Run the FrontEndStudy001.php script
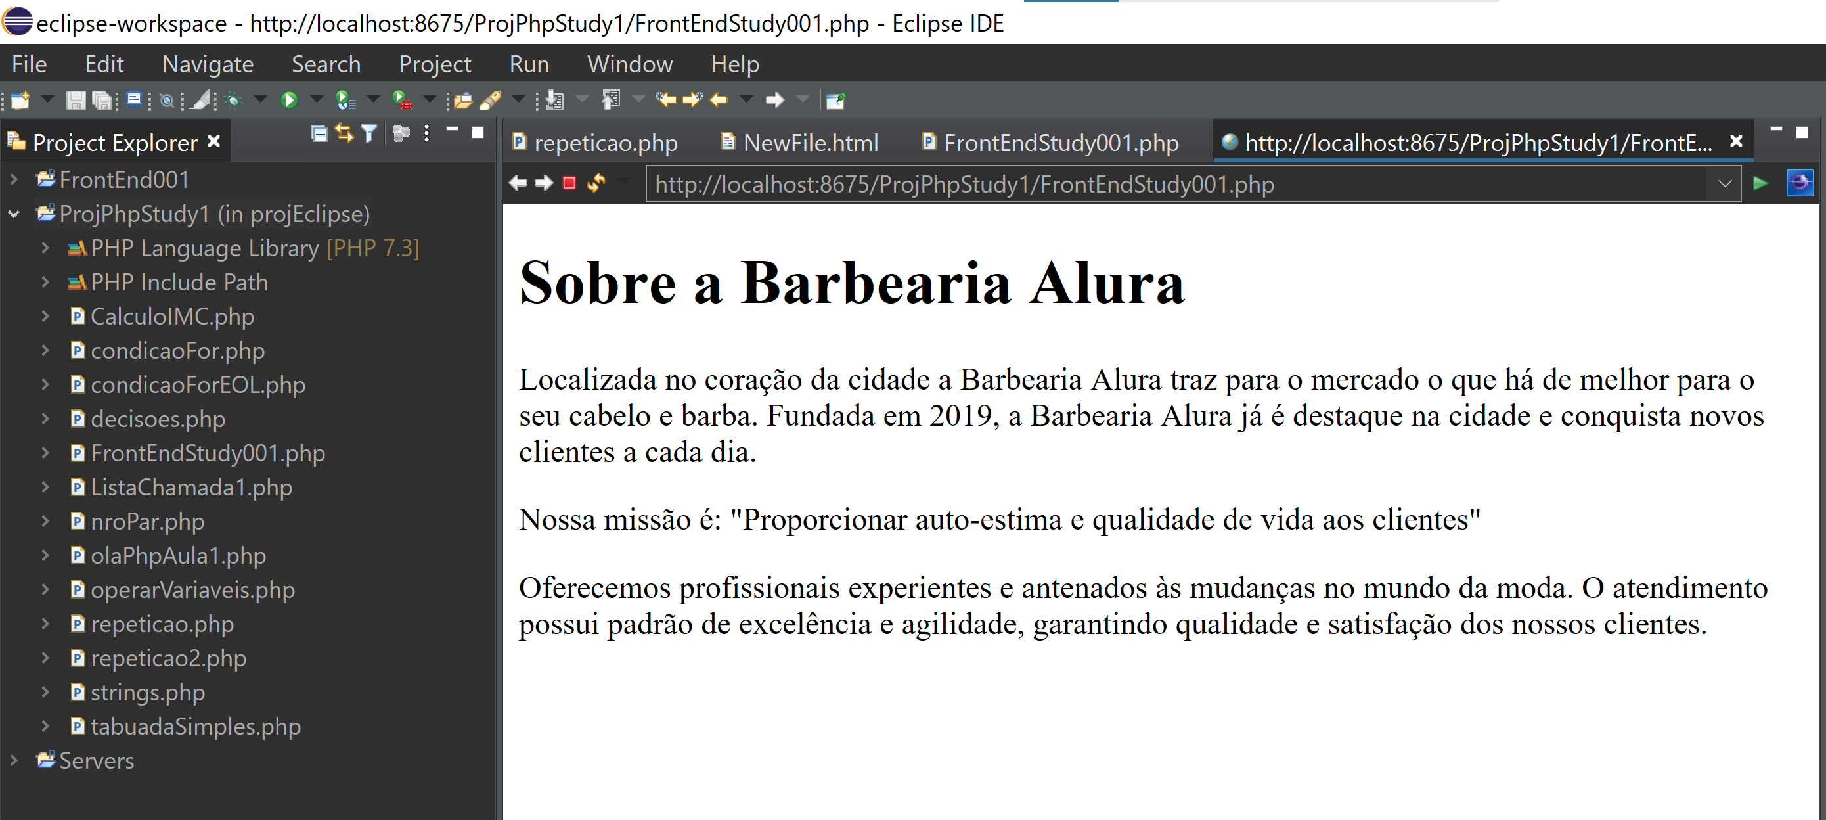 click(289, 99)
